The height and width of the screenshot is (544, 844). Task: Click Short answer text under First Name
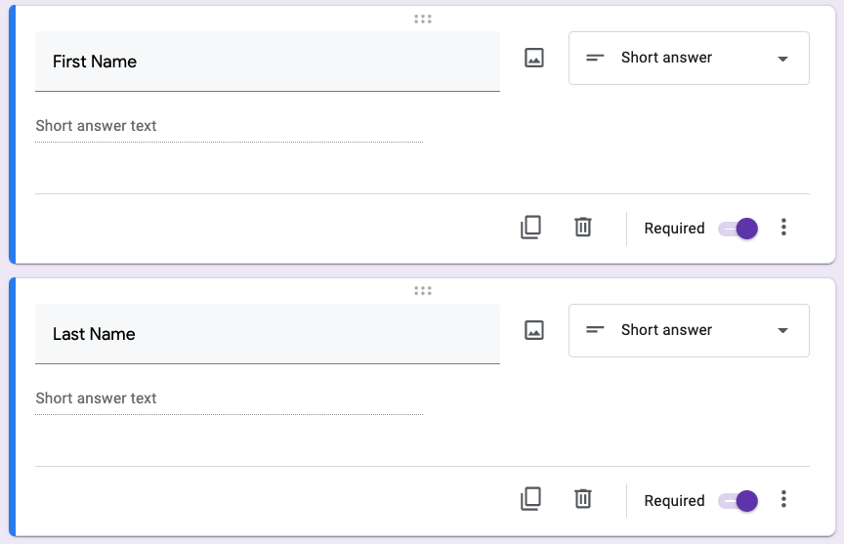pyautogui.click(x=96, y=126)
